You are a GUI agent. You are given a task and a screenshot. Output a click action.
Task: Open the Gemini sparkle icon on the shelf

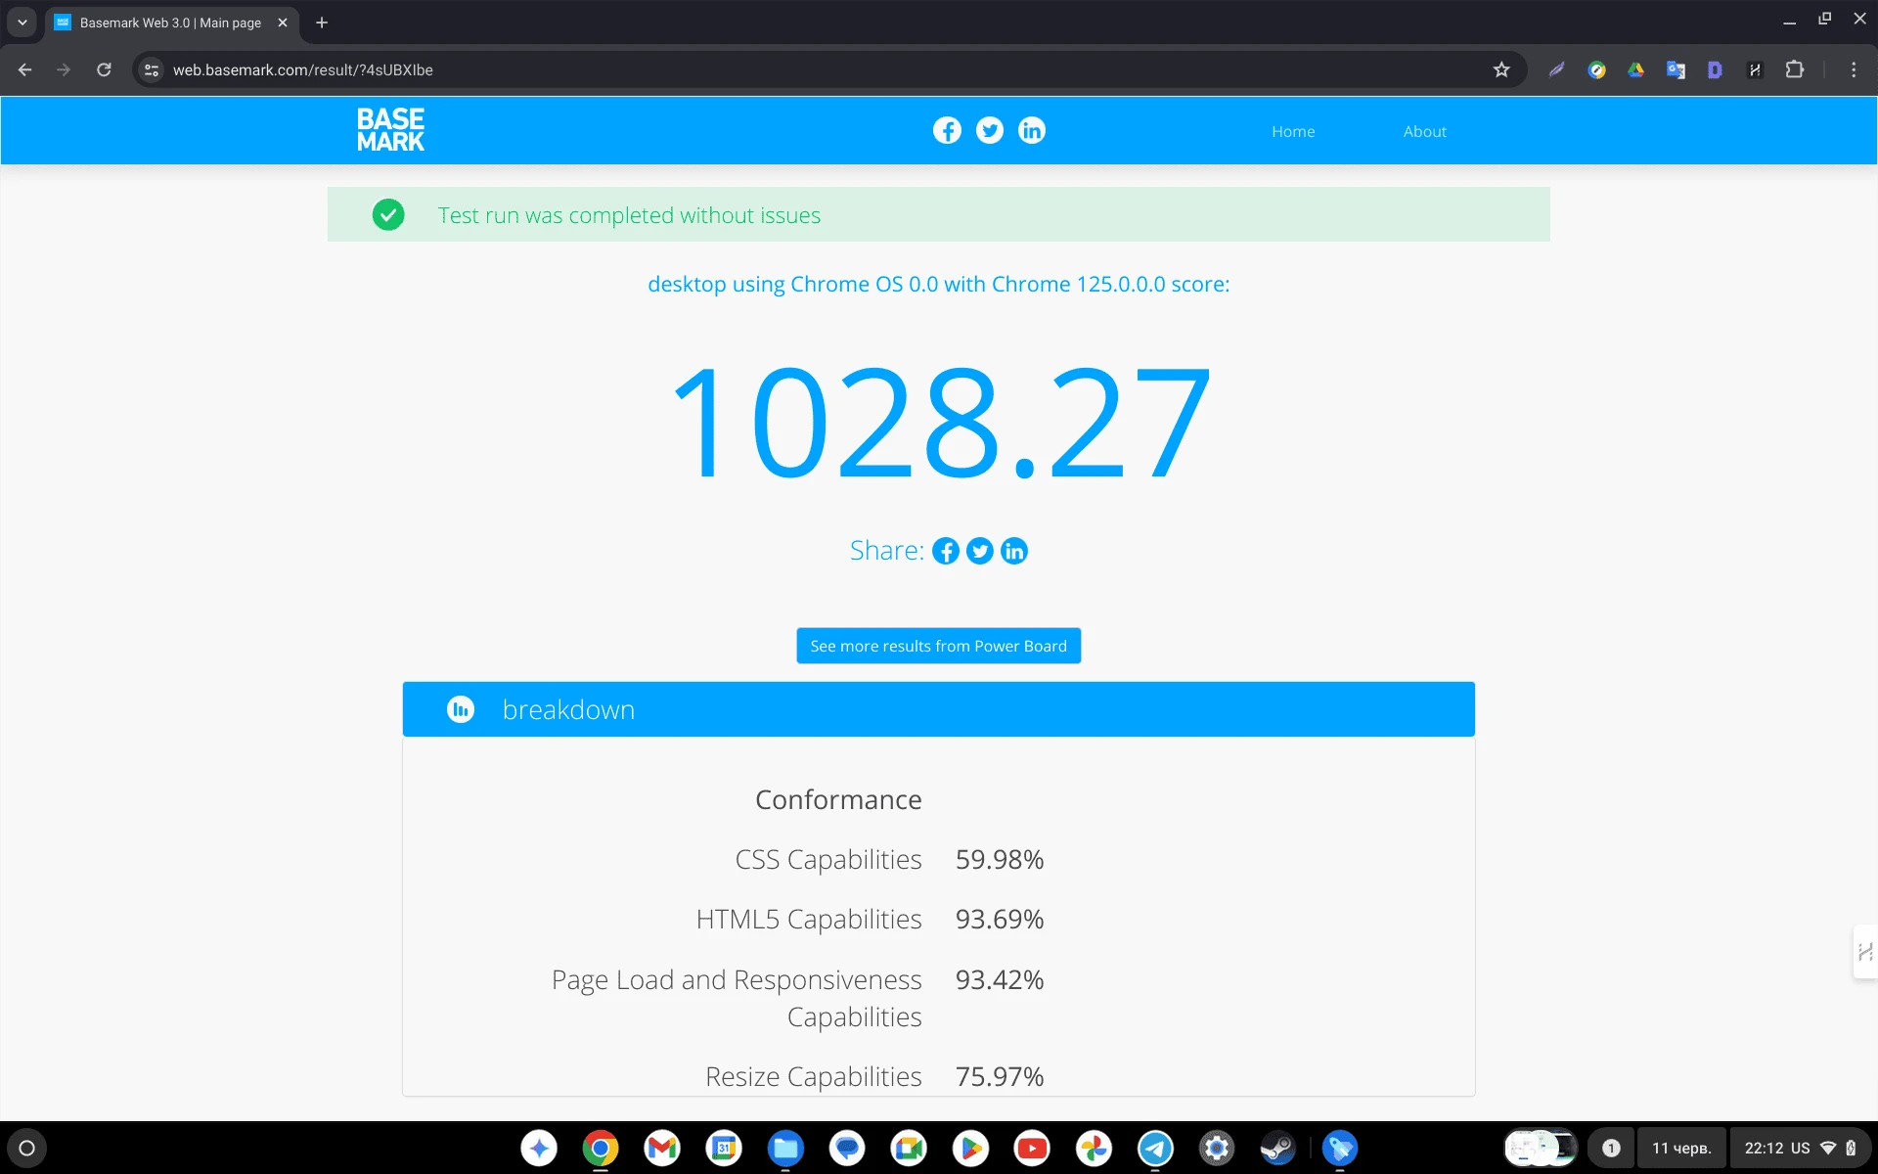[x=539, y=1148]
